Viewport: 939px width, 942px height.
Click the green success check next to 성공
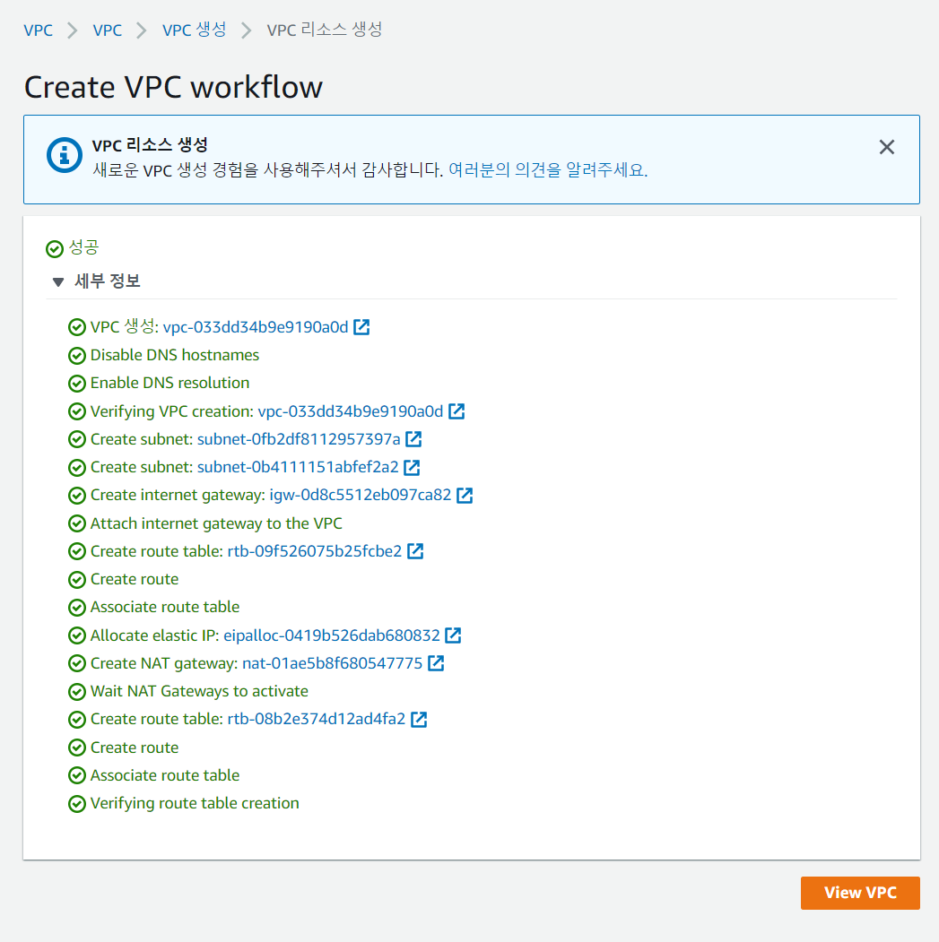(x=55, y=248)
